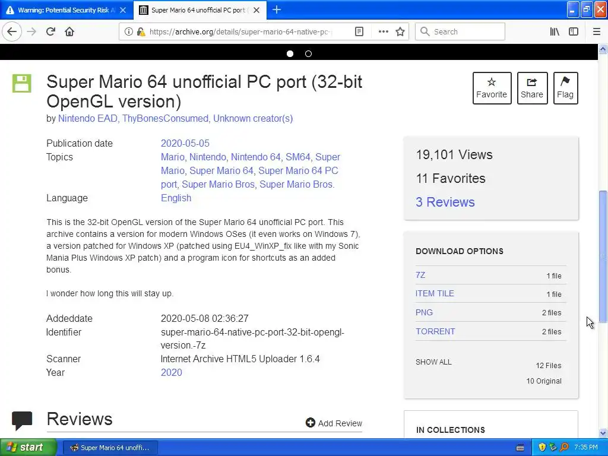608x456 pixels.
Task: Focus the browser Search field
Action: (x=460, y=31)
